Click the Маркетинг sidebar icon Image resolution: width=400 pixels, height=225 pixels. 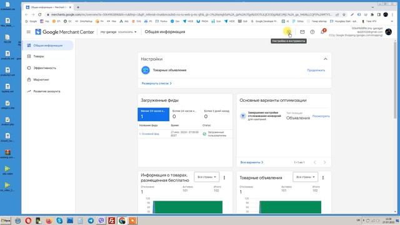coord(29,79)
